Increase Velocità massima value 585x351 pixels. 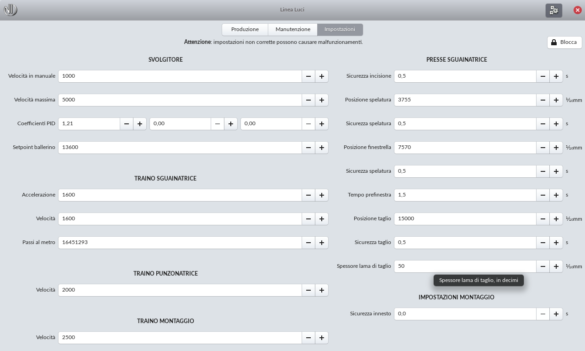(x=322, y=100)
